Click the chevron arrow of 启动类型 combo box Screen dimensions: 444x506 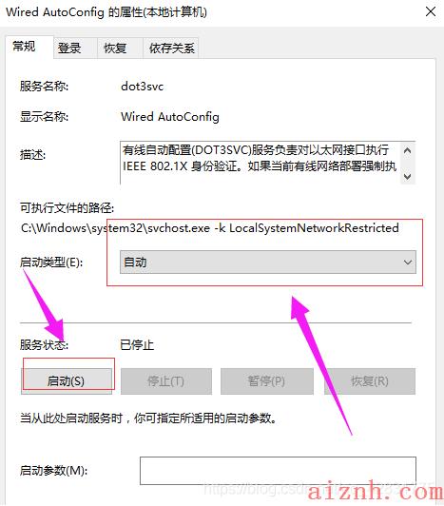tap(408, 263)
